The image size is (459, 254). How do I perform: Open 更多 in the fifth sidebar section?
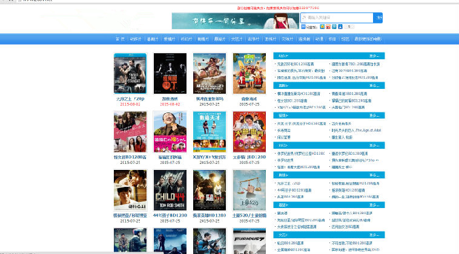pos(374,175)
